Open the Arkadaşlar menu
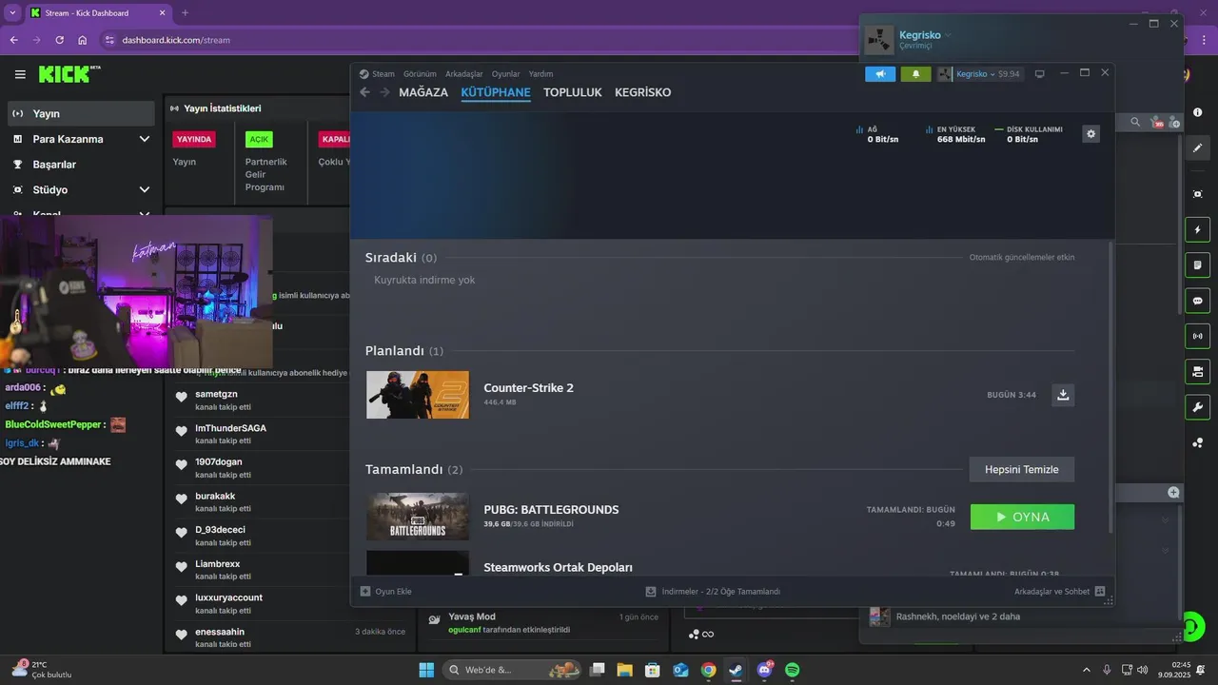The image size is (1218, 685). click(464, 73)
